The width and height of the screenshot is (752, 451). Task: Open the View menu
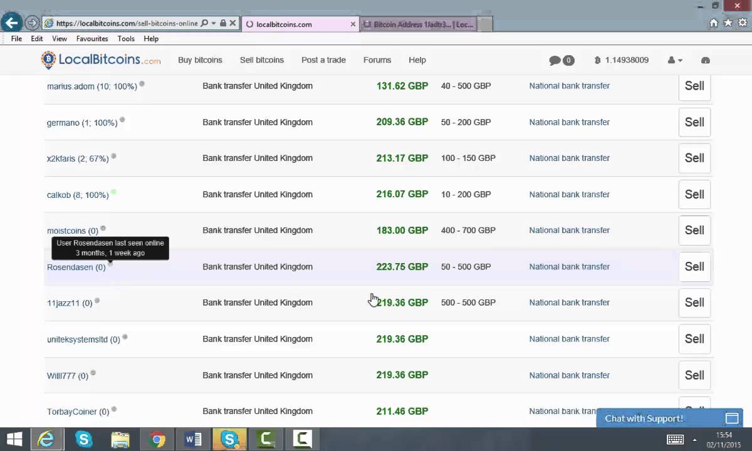60,39
